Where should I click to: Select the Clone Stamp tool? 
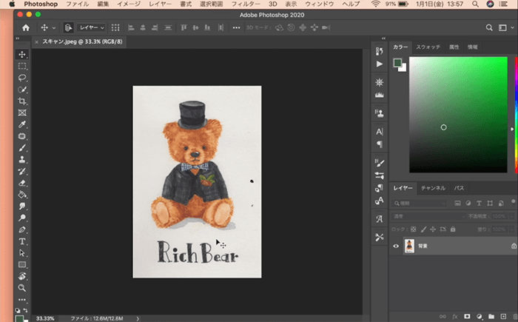[x=22, y=160]
